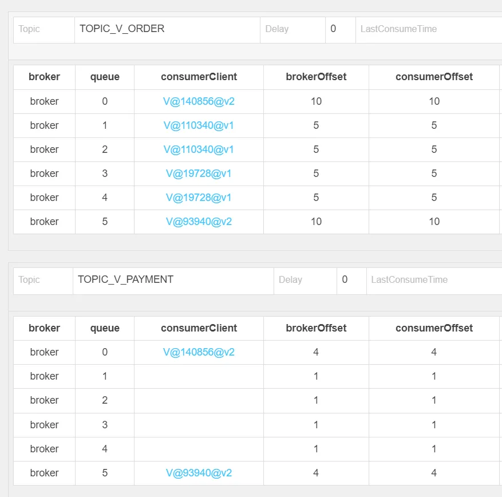Click the LastConsumeTime label in TOPIC_V_PAYMENT header
Screen dimensions: 502x497
click(409, 279)
